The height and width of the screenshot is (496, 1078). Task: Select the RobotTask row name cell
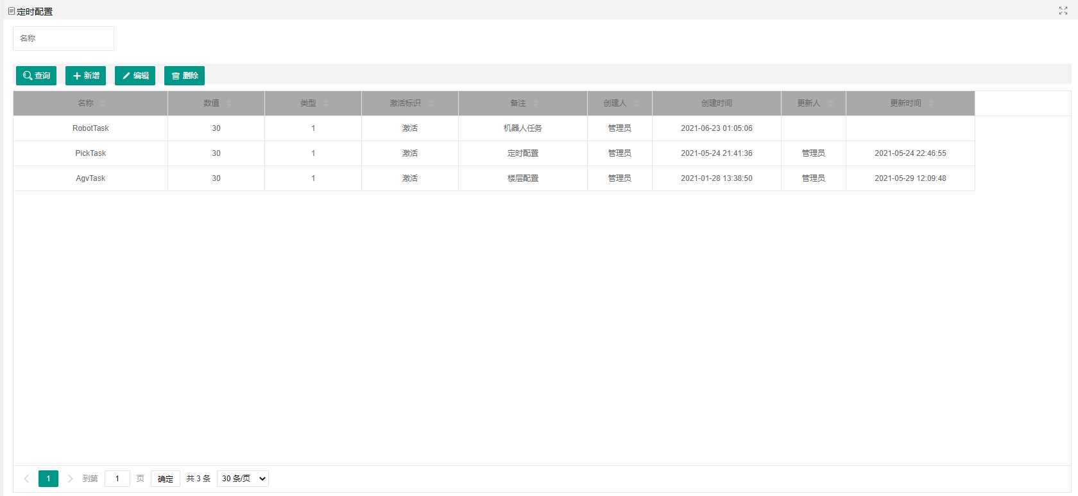90,128
